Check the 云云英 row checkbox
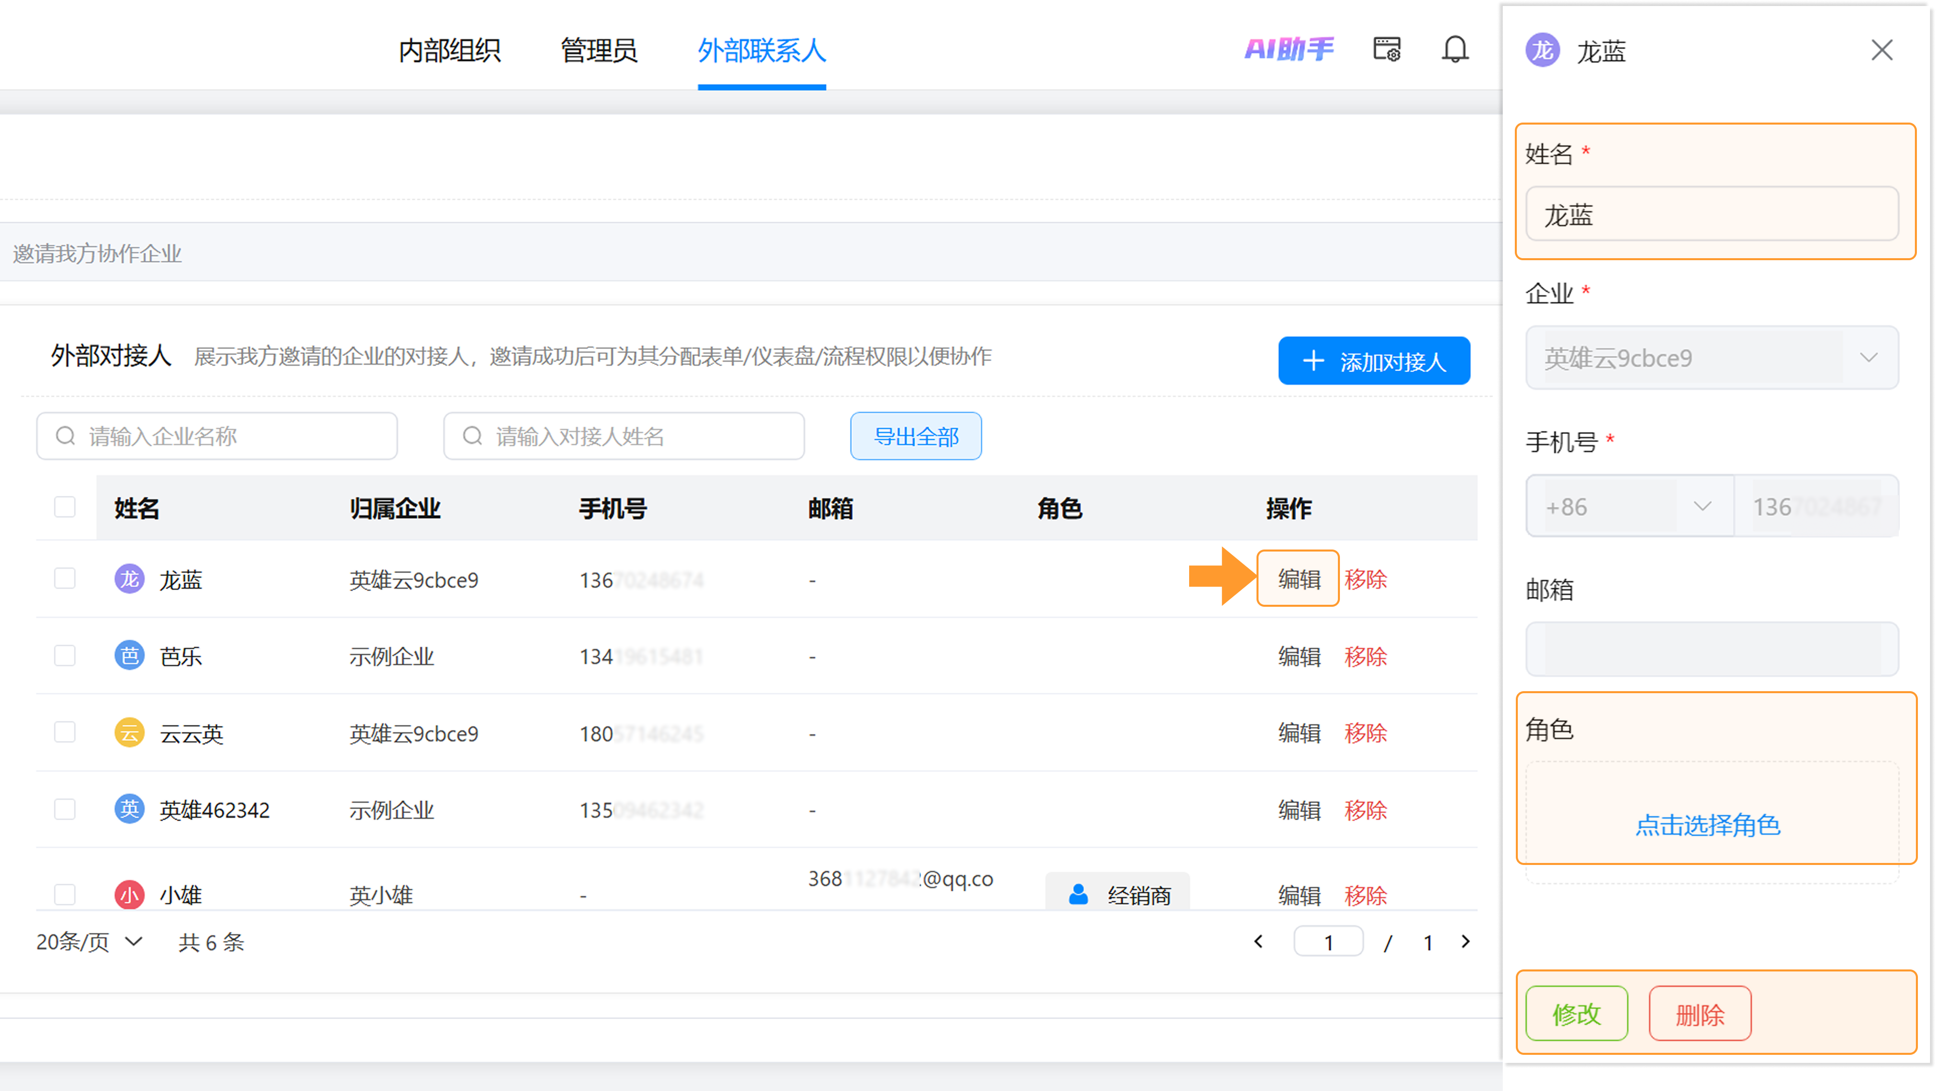The width and height of the screenshot is (1936, 1091). click(x=65, y=732)
